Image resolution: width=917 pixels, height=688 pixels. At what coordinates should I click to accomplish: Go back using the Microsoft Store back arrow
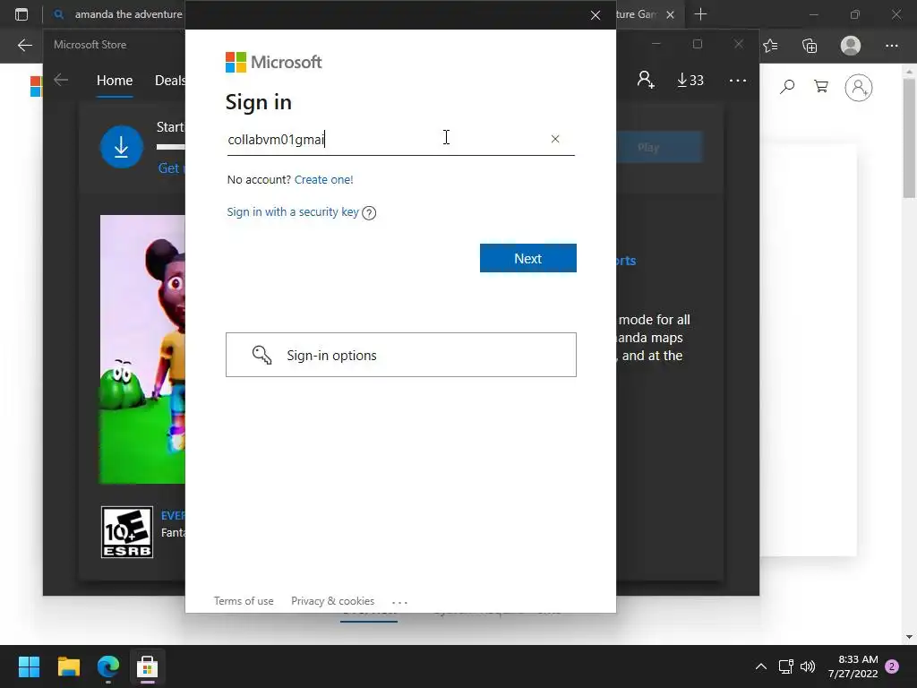point(61,80)
